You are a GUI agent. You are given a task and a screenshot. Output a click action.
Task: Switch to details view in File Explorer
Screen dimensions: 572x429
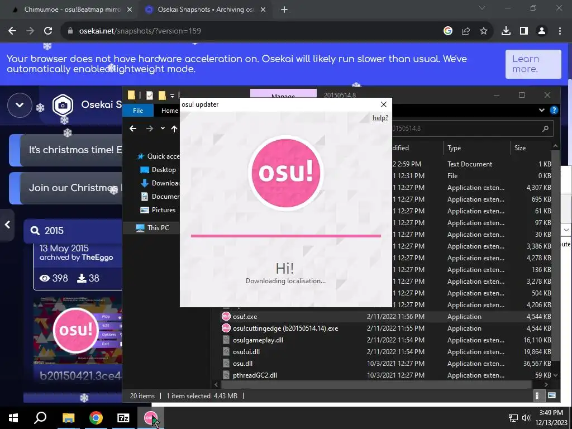pyautogui.click(x=537, y=396)
